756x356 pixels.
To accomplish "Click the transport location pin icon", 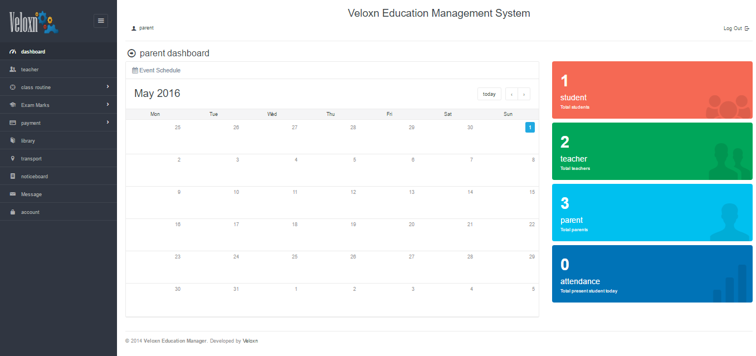I will pyautogui.click(x=13, y=159).
